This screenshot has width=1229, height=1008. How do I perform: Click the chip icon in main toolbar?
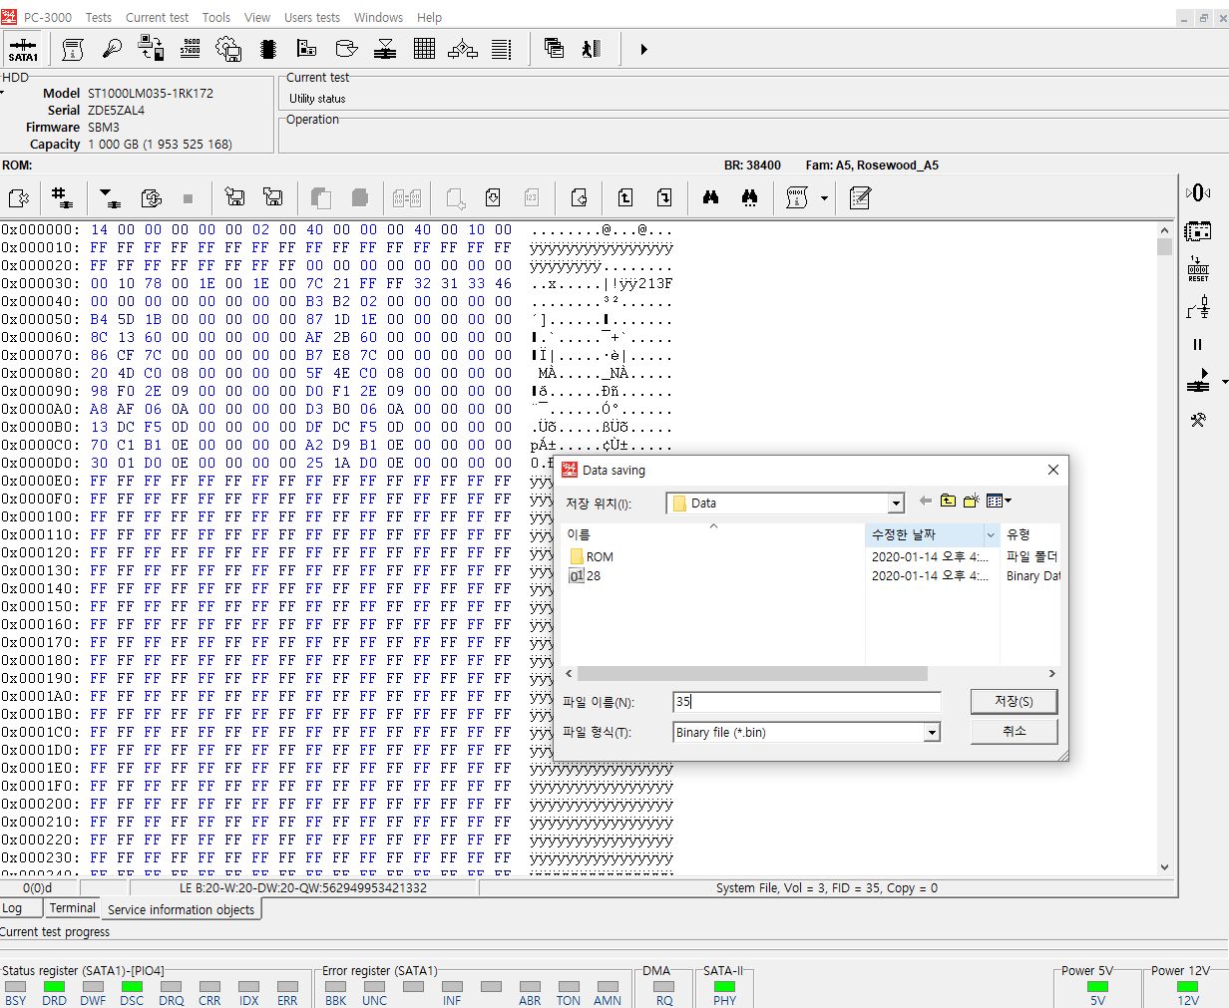[267, 49]
